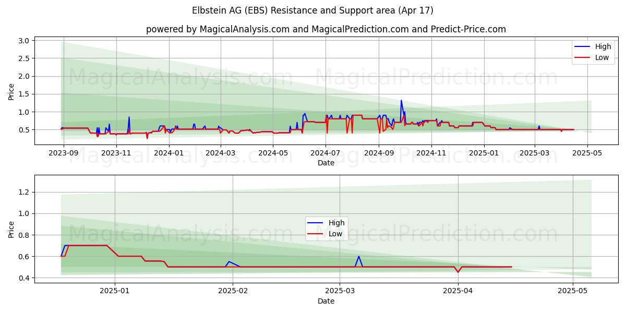Click the '2.5' price tick label
Screen dimensions: 626x313
tap(25, 58)
